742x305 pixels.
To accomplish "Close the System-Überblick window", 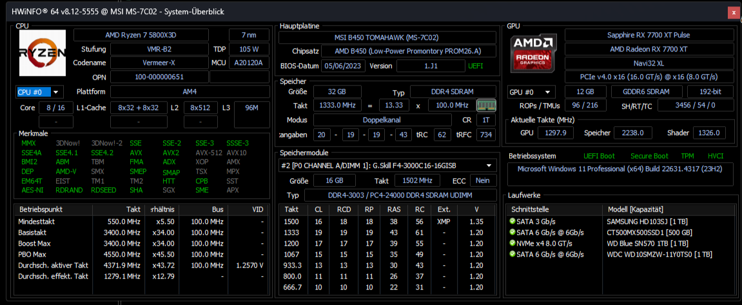I will 734,14.
